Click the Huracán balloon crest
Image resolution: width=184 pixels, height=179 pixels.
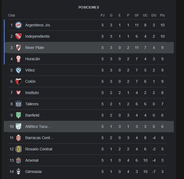(x=18, y=59)
